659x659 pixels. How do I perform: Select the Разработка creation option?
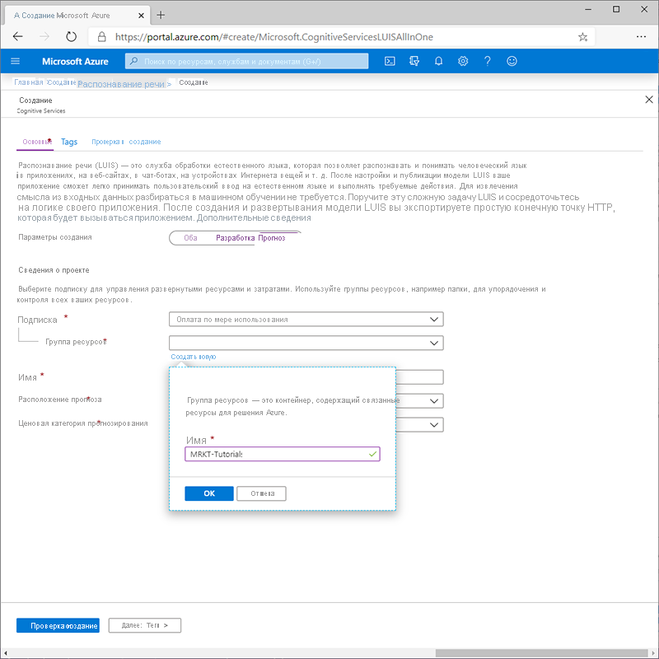pyautogui.click(x=235, y=238)
